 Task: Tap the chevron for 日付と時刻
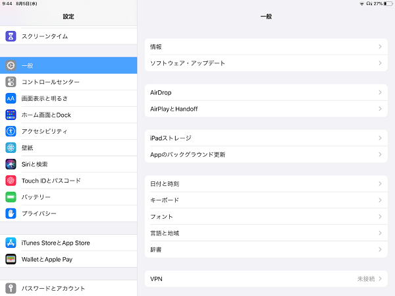coord(380,184)
